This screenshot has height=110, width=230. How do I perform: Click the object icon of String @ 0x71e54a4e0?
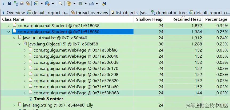pos(20,105)
